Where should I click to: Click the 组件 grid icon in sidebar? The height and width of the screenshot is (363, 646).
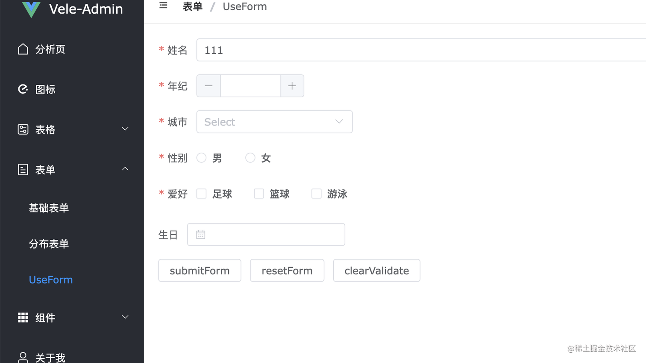point(23,317)
